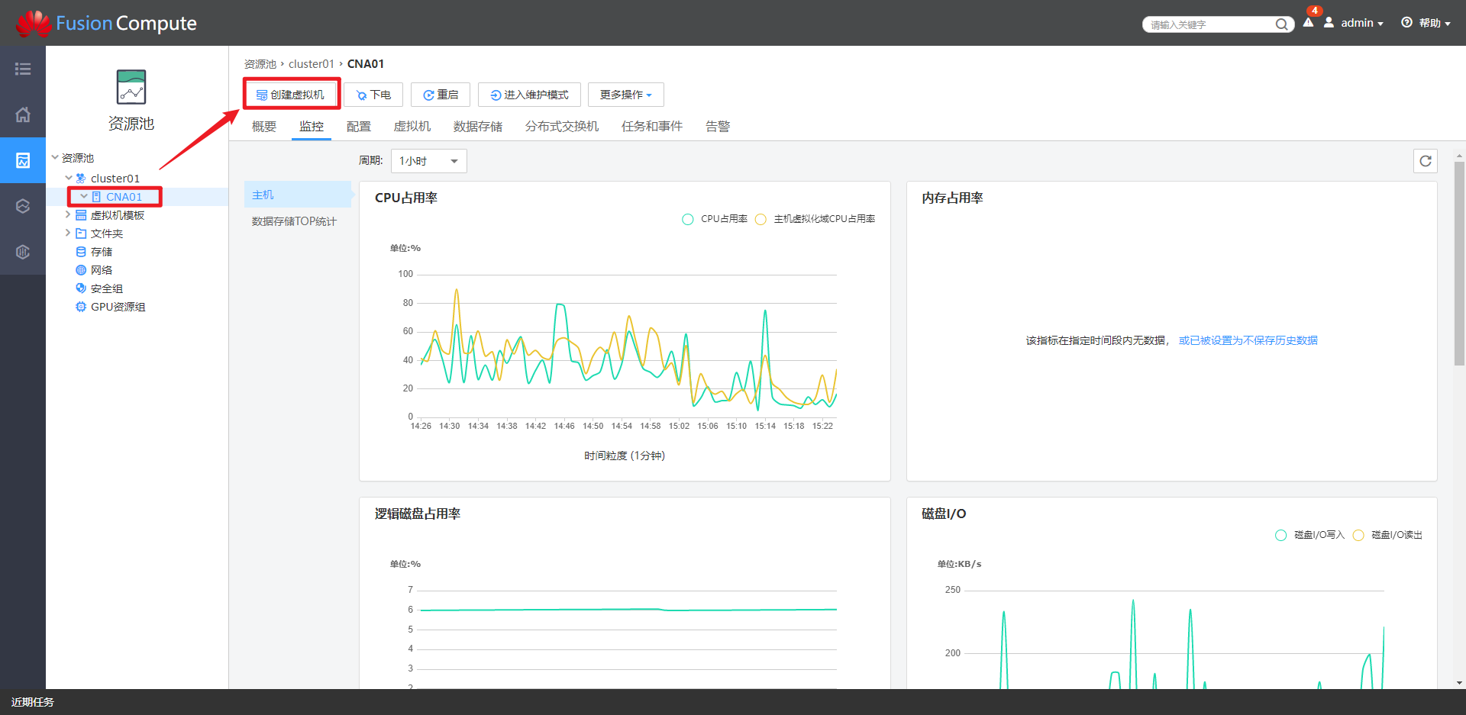Switch to the 告警 tab
The image size is (1466, 715).
pyautogui.click(x=718, y=127)
